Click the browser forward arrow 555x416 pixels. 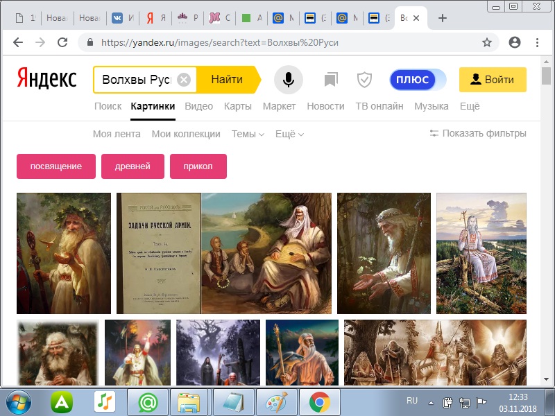tap(40, 42)
